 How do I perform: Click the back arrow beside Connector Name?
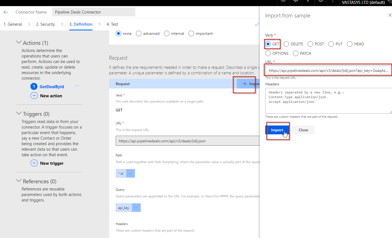[x=6, y=12]
